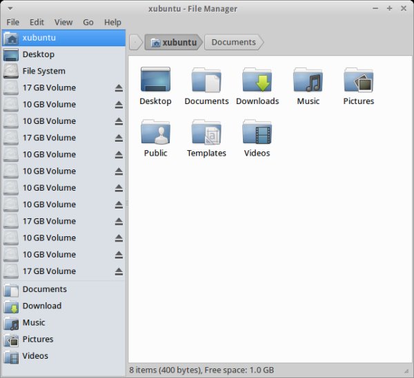The height and width of the screenshot is (378, 414).
Task: Click the window resize grip in status bar
Action: coord(406,371)
